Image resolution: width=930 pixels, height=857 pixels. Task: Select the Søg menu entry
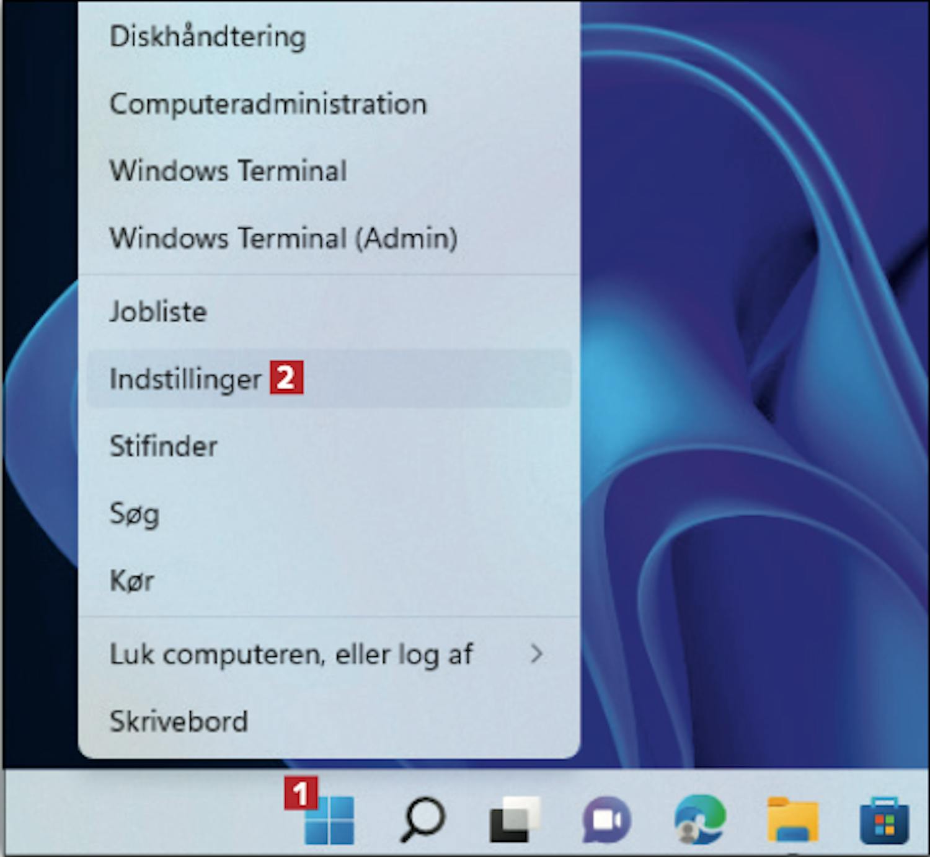coord(135,514)
